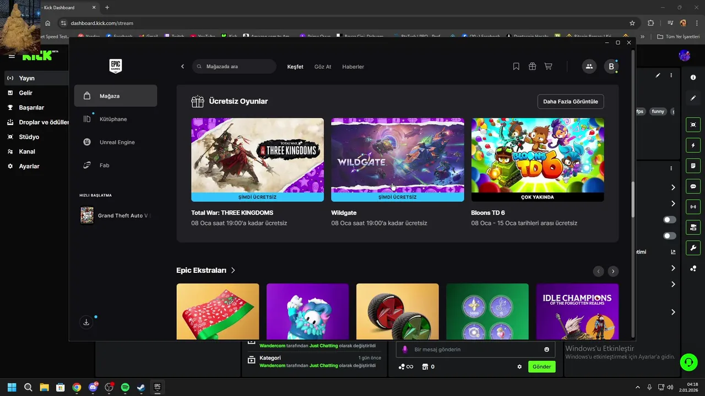This screenshot has height=396, width=705.
Task: Open Kick chat settings gear
Action: point(519,367)
